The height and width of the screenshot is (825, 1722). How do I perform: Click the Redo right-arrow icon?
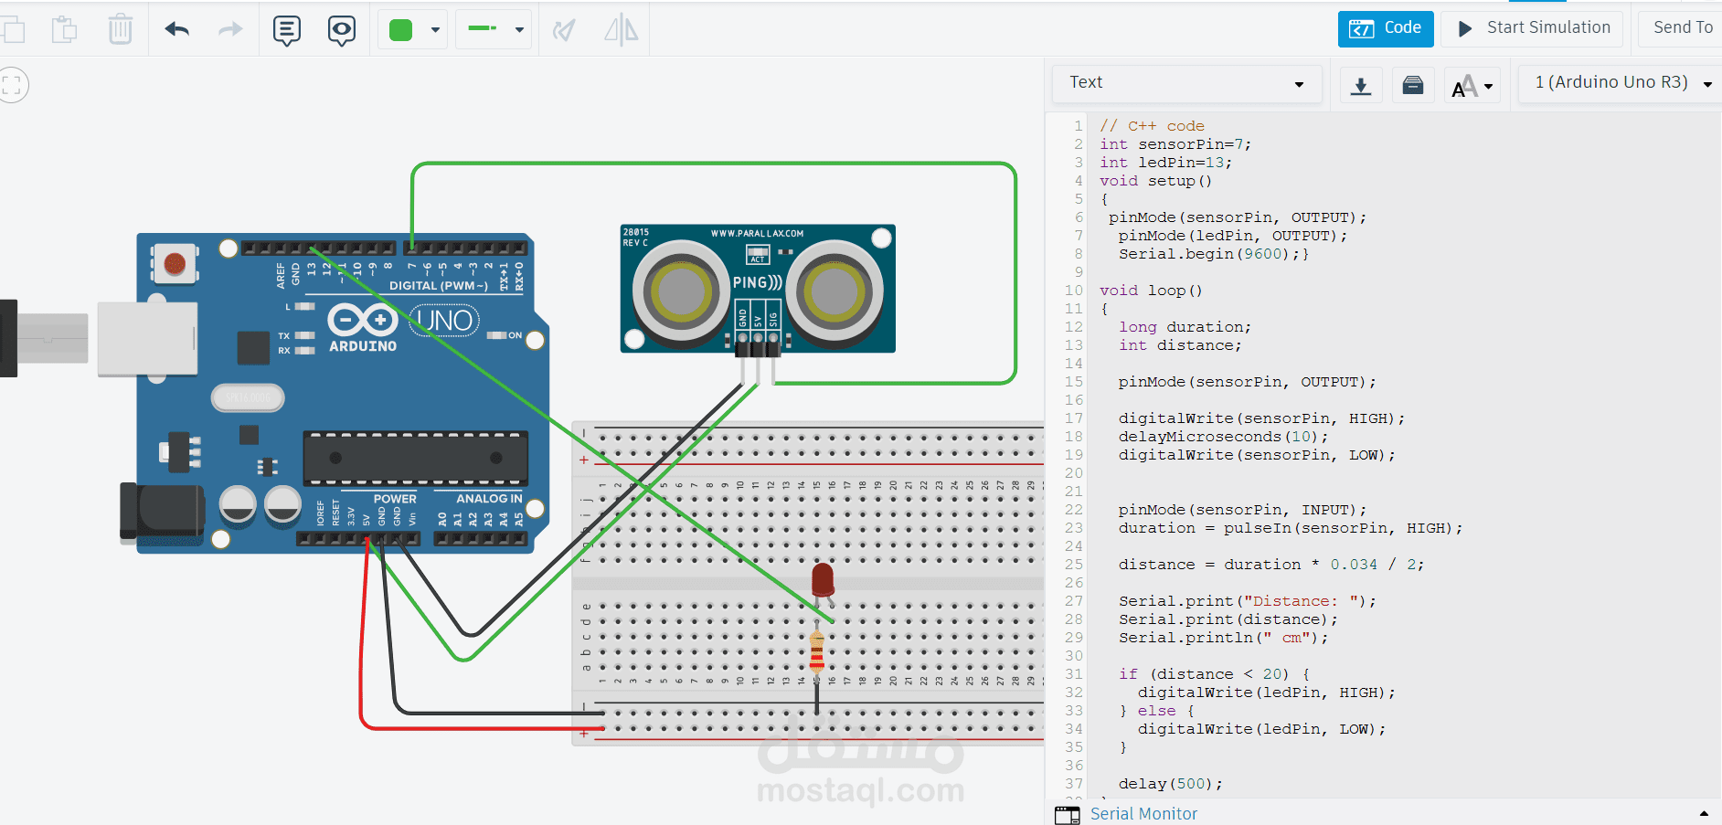(x=230, y=29)
